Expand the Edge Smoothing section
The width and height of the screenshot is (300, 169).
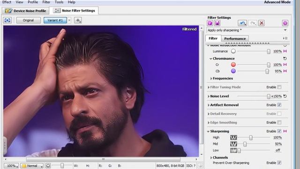pos(209,123)
